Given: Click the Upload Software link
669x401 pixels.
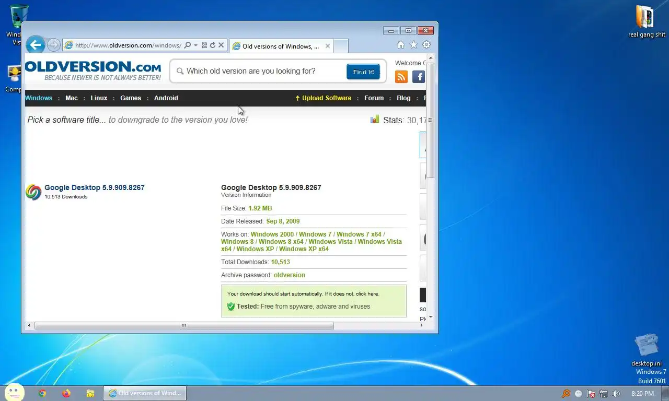Looking at the screenshot, I should (323, 98).
